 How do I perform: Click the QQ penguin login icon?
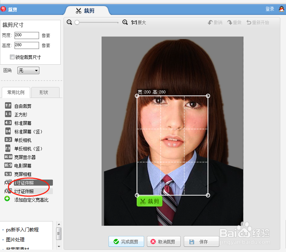coord(282,9)
